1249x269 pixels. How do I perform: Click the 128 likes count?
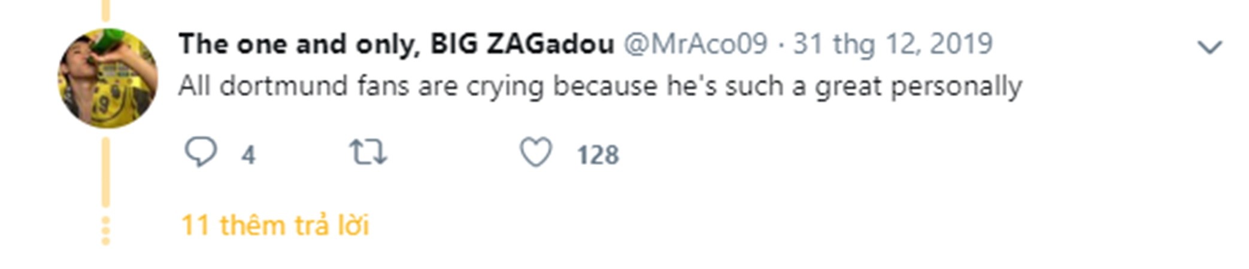598,155
